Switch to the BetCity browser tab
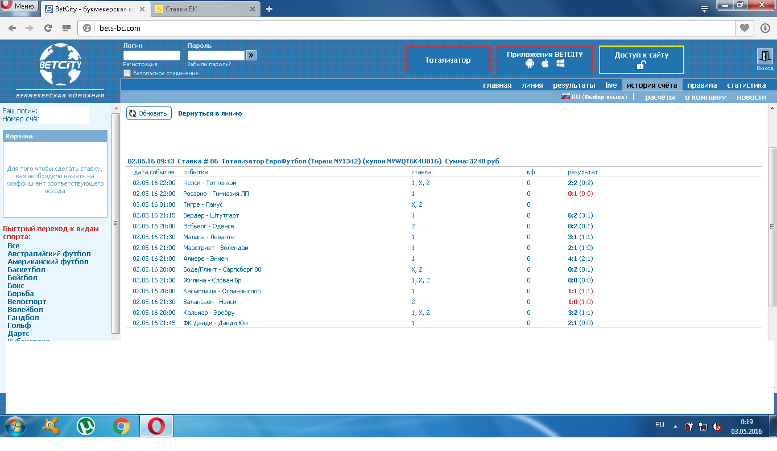777x451 pixels. point(95,9)
